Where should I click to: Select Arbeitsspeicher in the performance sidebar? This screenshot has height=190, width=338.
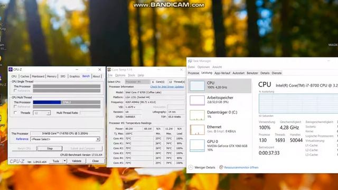[220, 100]
